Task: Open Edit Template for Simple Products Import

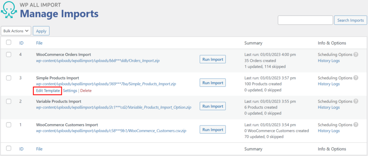Action: point(48,91)
